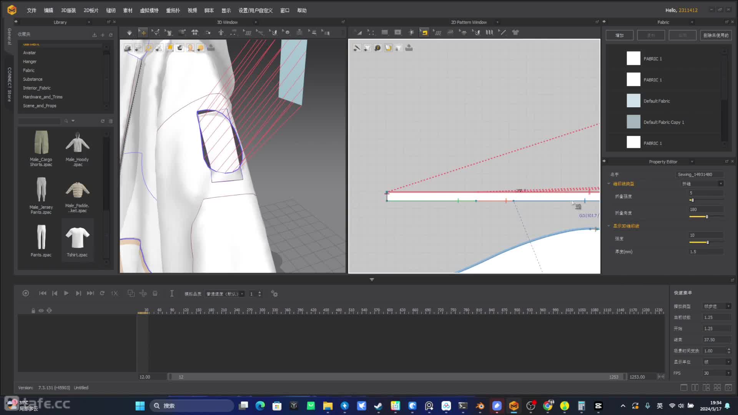The height and width of the screenshot is (415, 738).
Task: Click the 增加 button in Fabric panel
Action: pos(620,35)
